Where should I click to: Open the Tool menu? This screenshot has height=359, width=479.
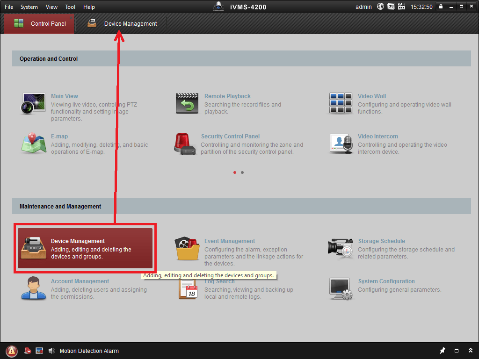click(70, 7)
